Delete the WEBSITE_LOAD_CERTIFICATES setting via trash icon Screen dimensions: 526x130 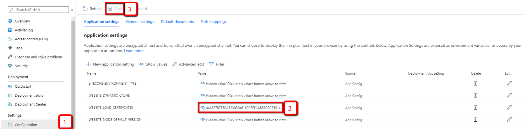(475, 107)
